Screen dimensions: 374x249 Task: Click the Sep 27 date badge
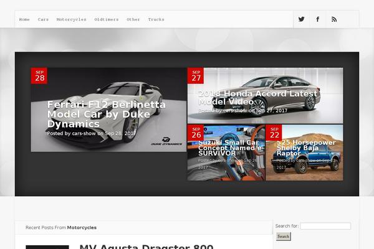(x=196, y=76)
